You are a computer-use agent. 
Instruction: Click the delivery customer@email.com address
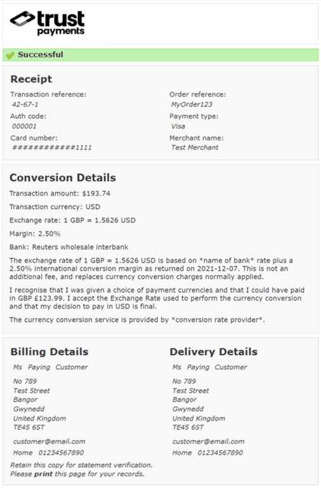pos(209,442)
